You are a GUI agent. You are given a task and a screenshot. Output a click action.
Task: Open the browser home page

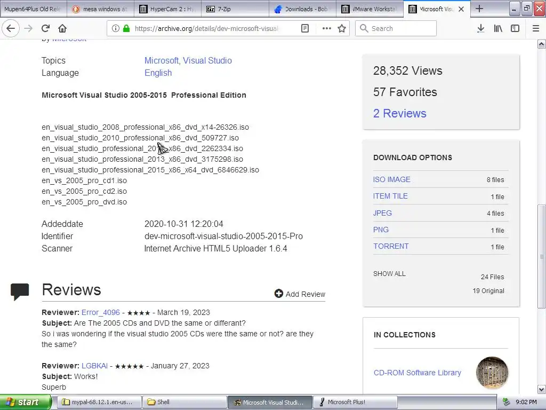click(62, 28)
